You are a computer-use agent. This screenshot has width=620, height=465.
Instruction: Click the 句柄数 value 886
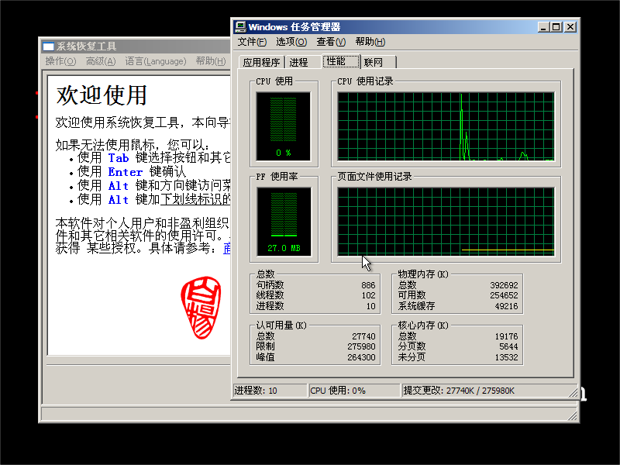pyautogui.click(x=368, y=285)
